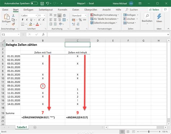171x134 pixels.
Task: Click the Save icon in title bar
Action: coord(42,4)
